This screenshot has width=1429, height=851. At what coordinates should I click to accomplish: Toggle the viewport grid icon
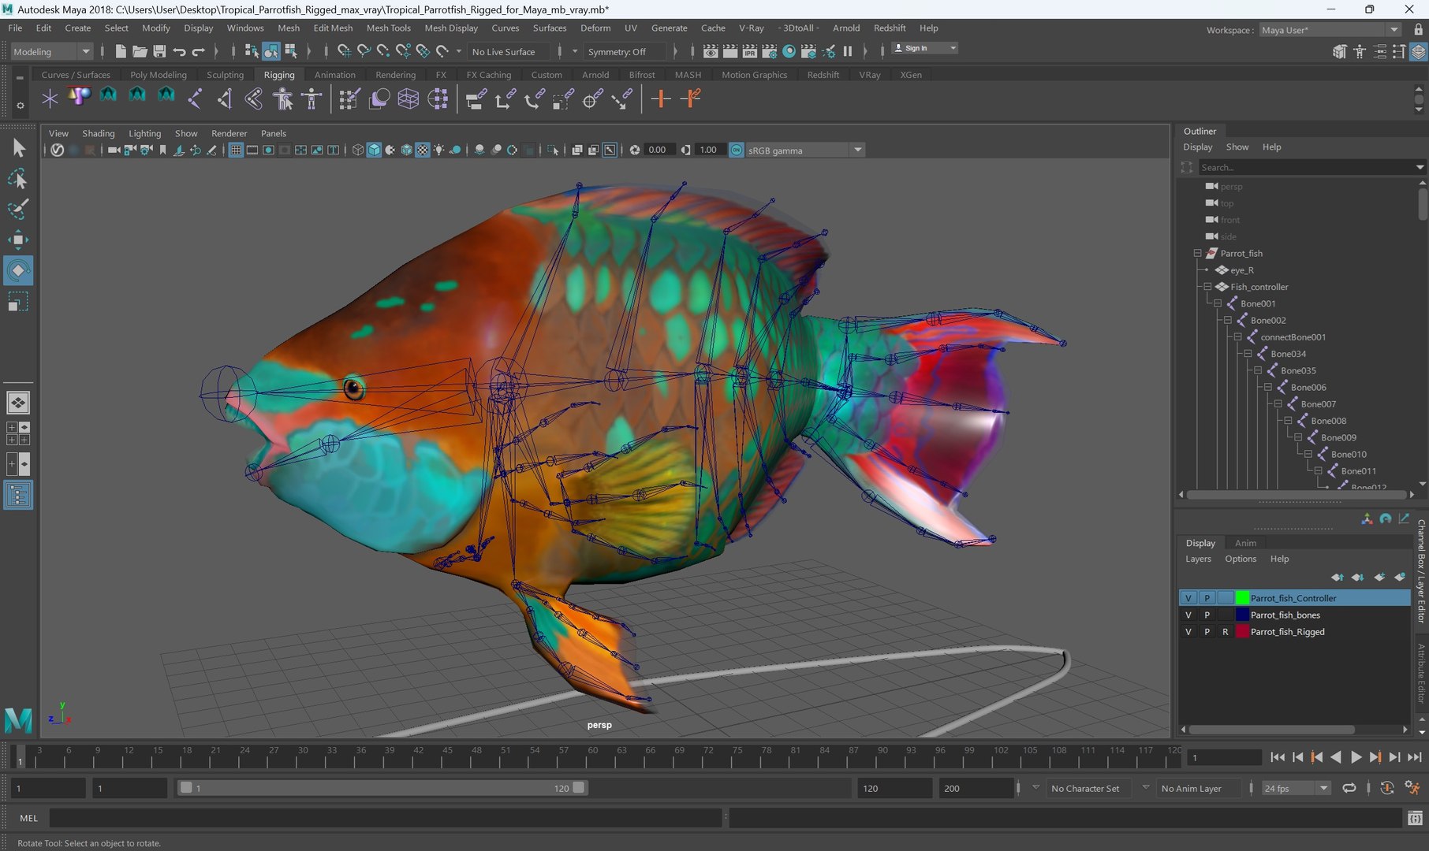pyautogui.click(x=236, y=150)
